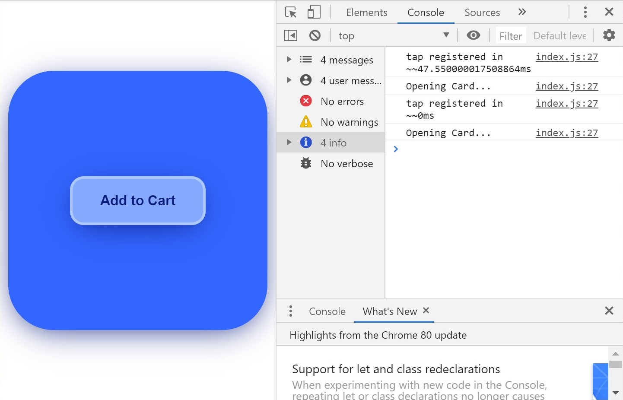Open index.js:27 link beside first Opening Card
The image size is (623, 400).
(x=567, y=86)
